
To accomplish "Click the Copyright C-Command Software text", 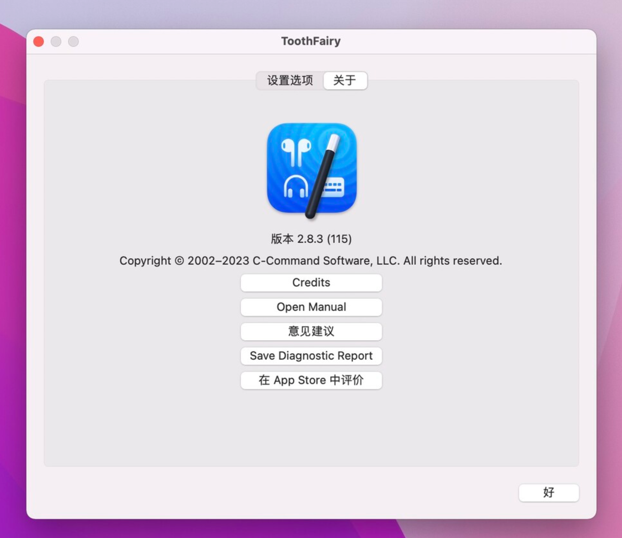I will tap(311, 260).
